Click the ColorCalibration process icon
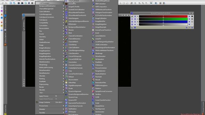205x115 pixels. tap(66, 48)
